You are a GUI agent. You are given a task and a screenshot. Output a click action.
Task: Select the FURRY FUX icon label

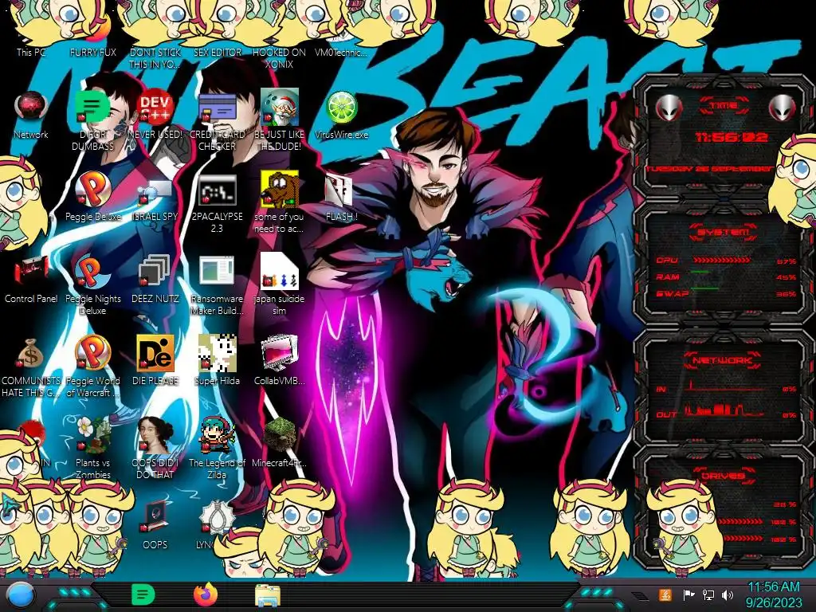93,53
